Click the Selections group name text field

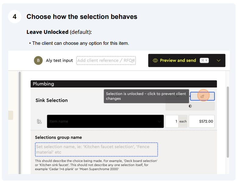pyautogui.click(x=96, y=149)
